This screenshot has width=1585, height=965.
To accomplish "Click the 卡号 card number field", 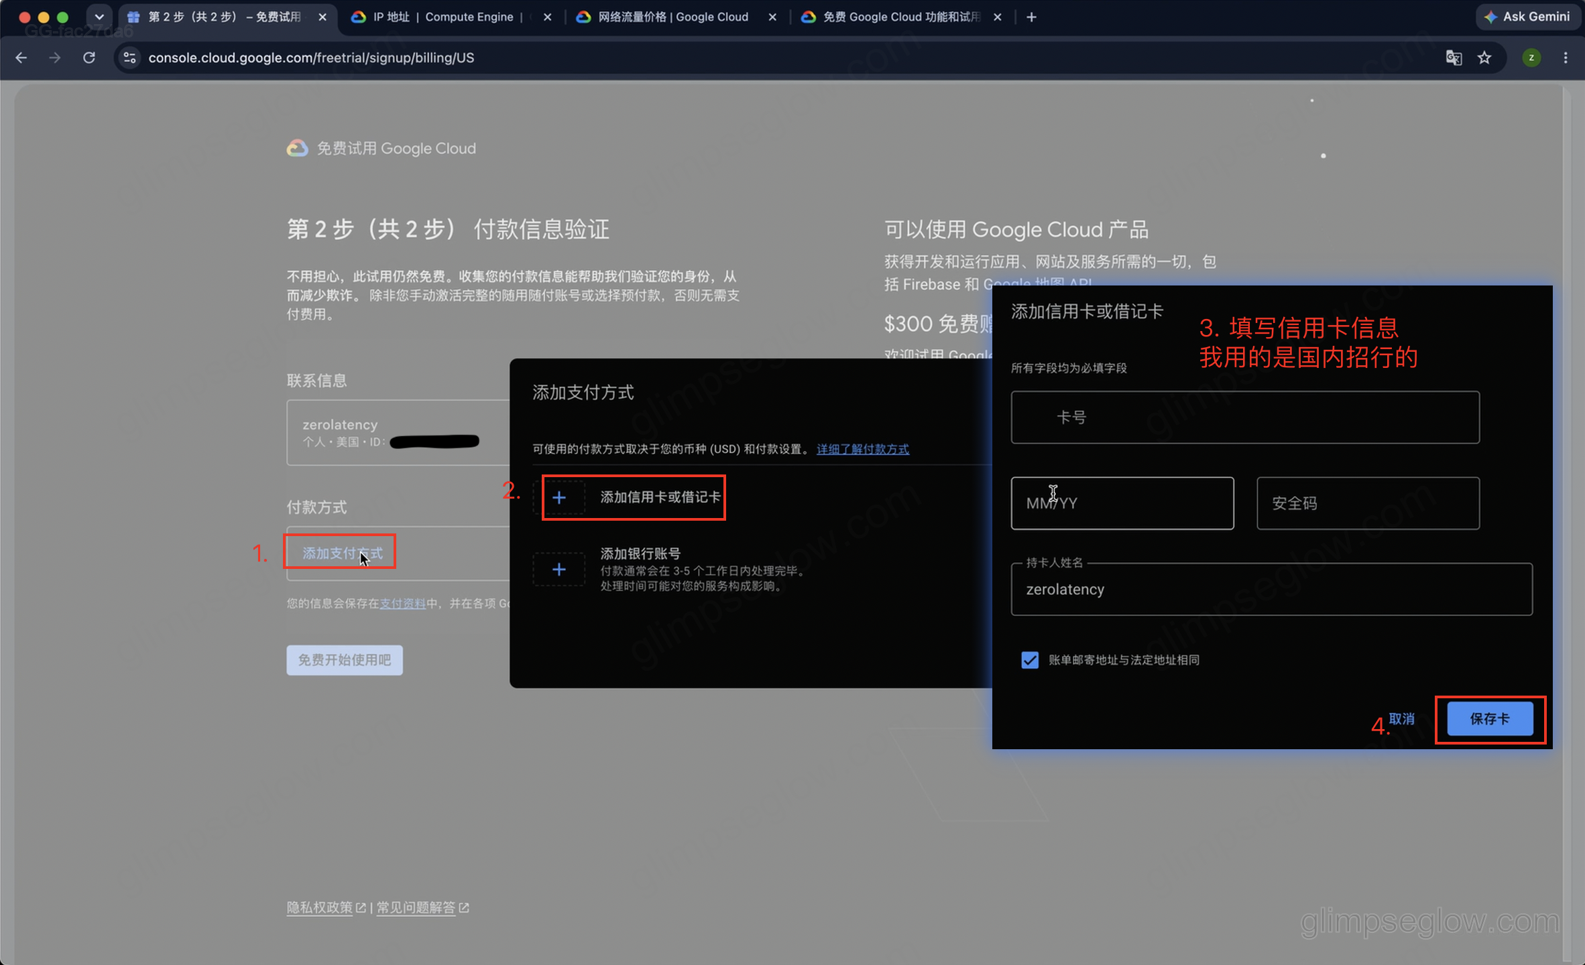I will (1245, 417).
